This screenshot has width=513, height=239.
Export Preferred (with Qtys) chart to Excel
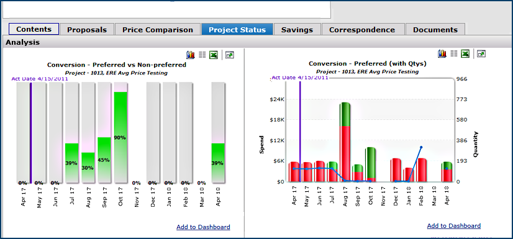(x=465, y=53)
